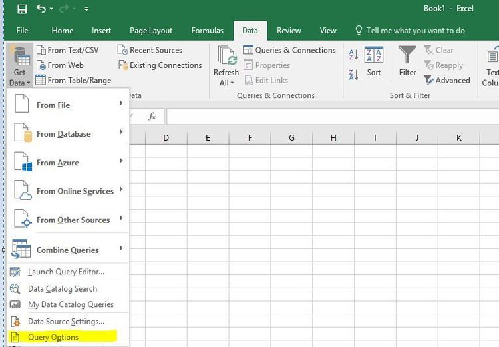Open the Sort dialog button
499x347 pixels.
click(x=374, y=61)
